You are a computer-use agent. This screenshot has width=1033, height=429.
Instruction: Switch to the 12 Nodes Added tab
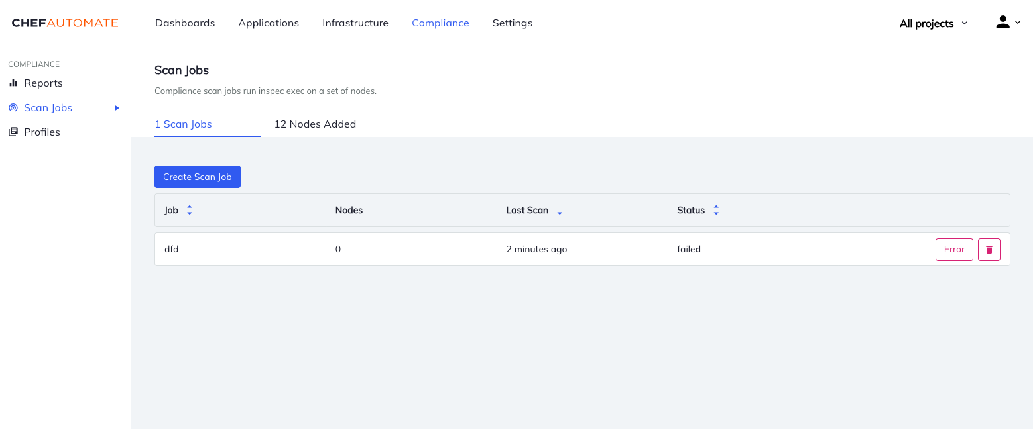coord(315,124)
